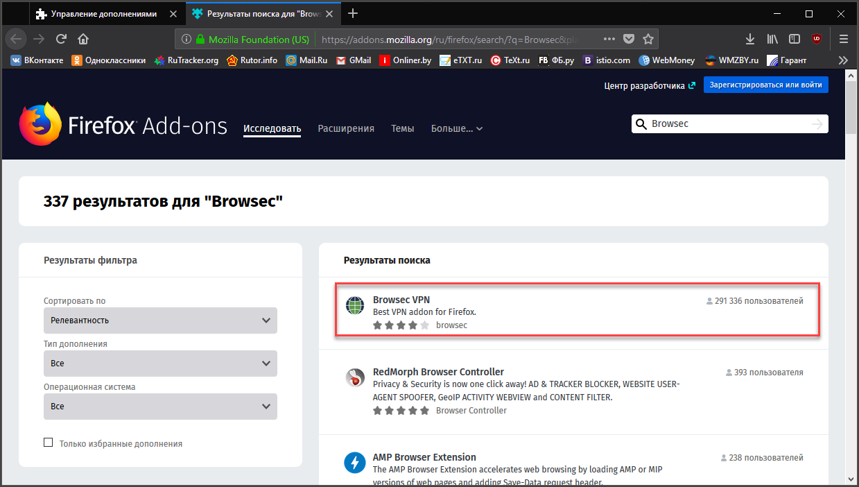Image resolution: width=859 pixels, height=487 pixels.
Task: Open the RuTracker.org bookmark
Action: 186,60
